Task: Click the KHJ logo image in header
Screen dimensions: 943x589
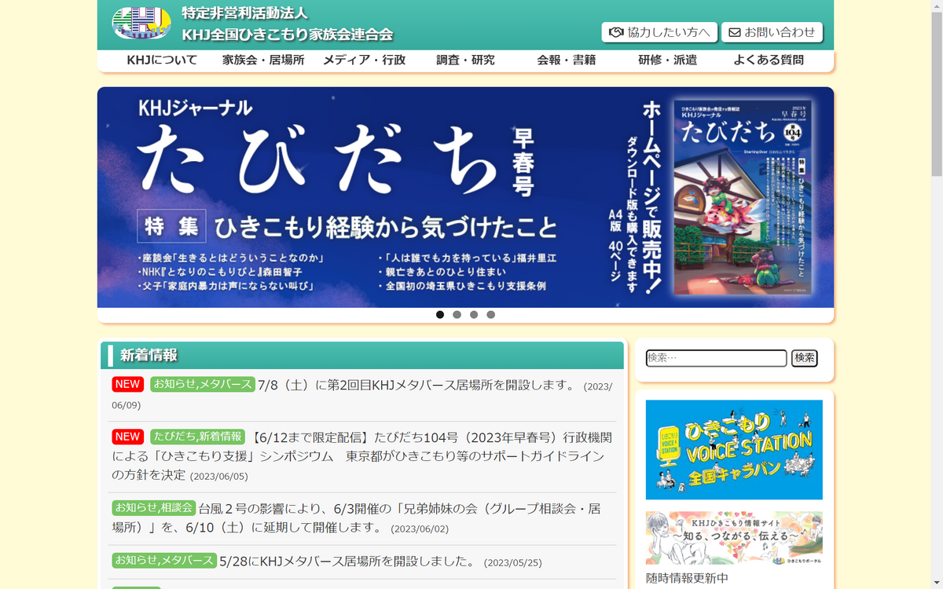Action: point(141,24)
